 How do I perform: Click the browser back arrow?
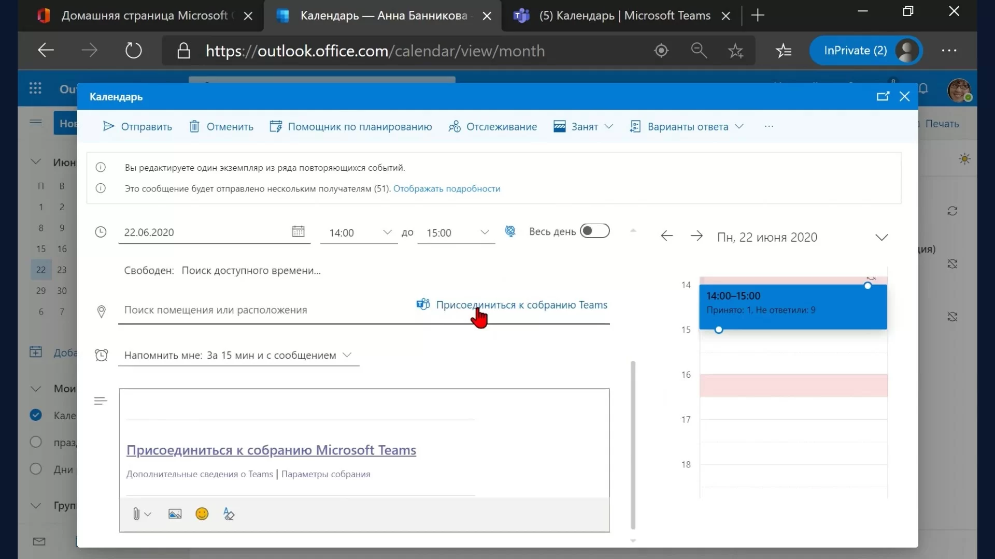click(x=46, y=50)
